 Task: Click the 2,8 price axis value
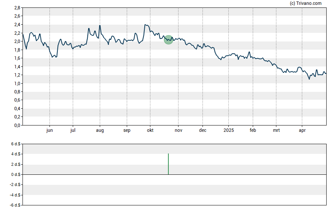17,8
